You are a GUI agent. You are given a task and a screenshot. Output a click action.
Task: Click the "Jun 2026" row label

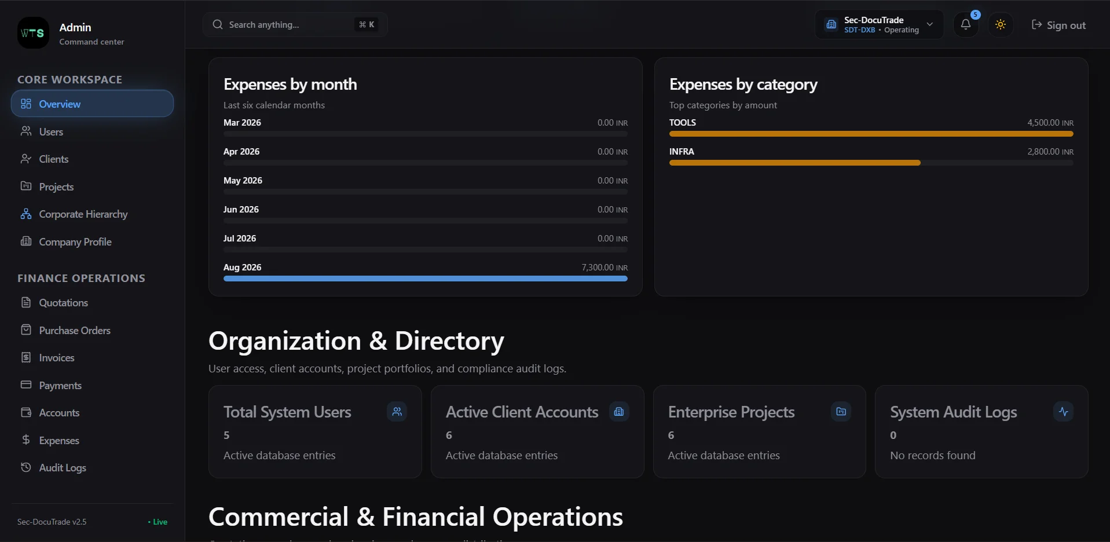tap(241, 209)
